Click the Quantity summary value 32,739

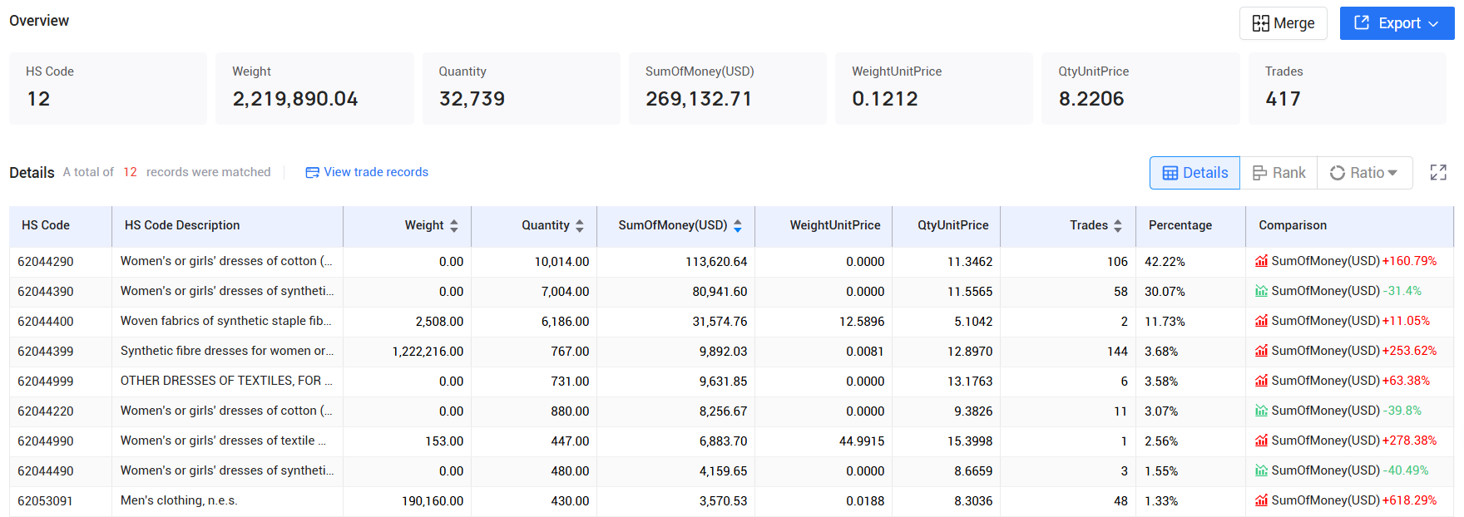472,99
